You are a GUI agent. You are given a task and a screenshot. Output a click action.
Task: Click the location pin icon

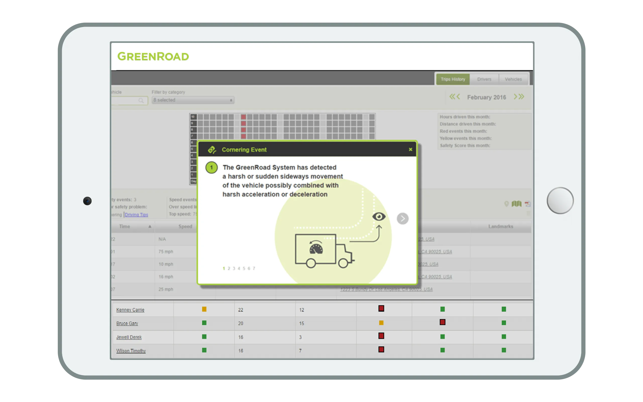coord(506,204)
